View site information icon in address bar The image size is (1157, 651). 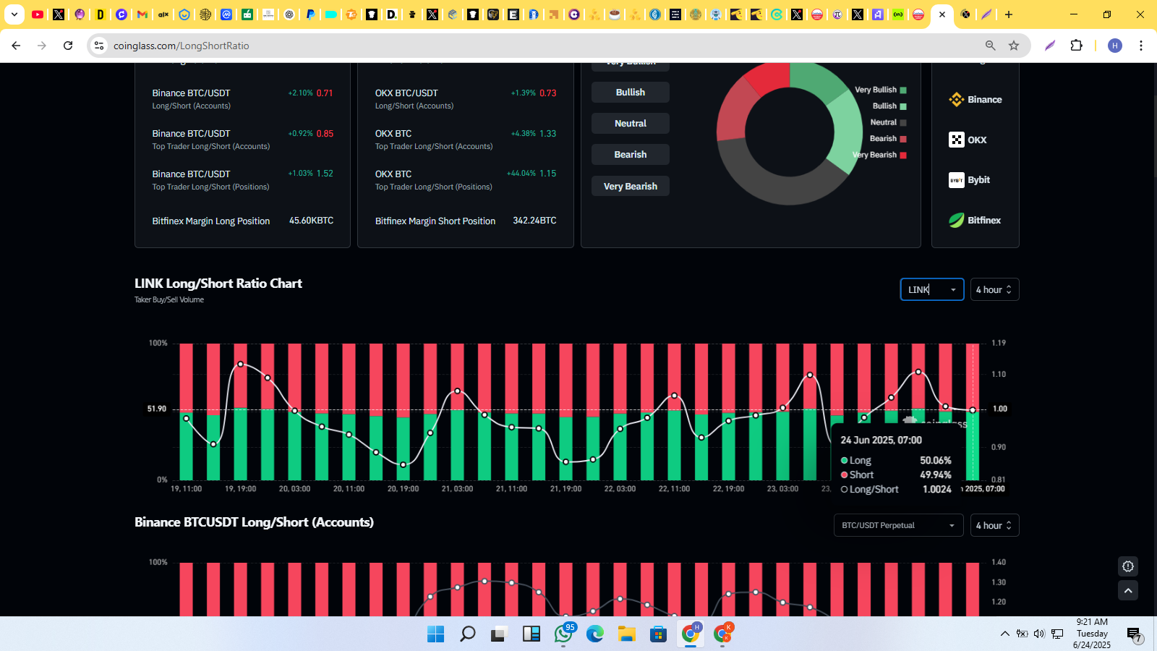tap(99, 46)
